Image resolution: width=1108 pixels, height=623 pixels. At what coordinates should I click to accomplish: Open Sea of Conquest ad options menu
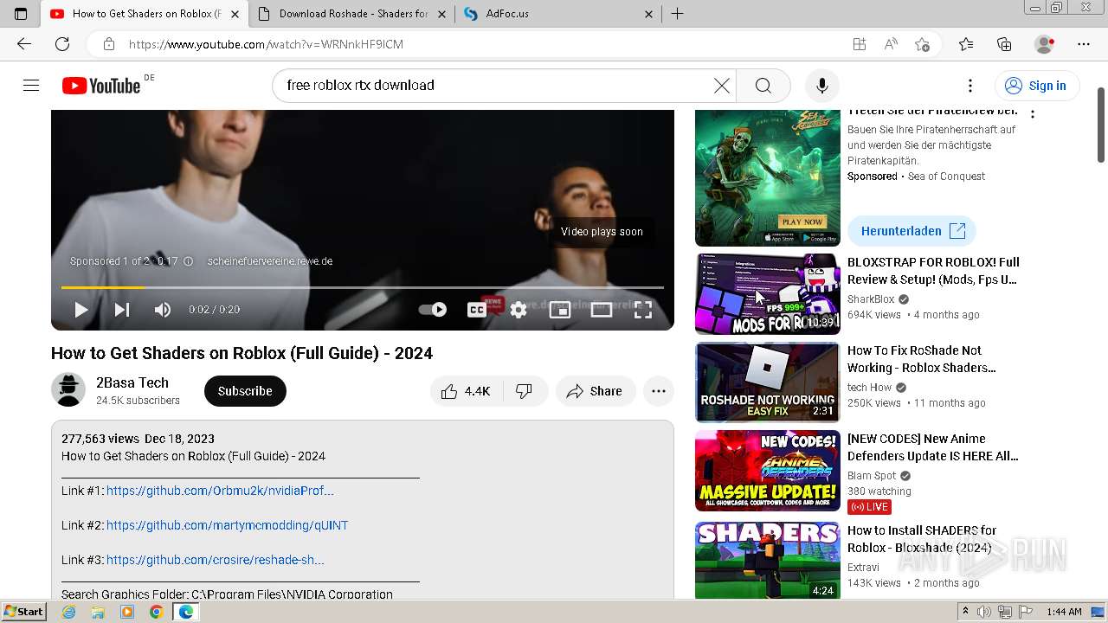1033,113
